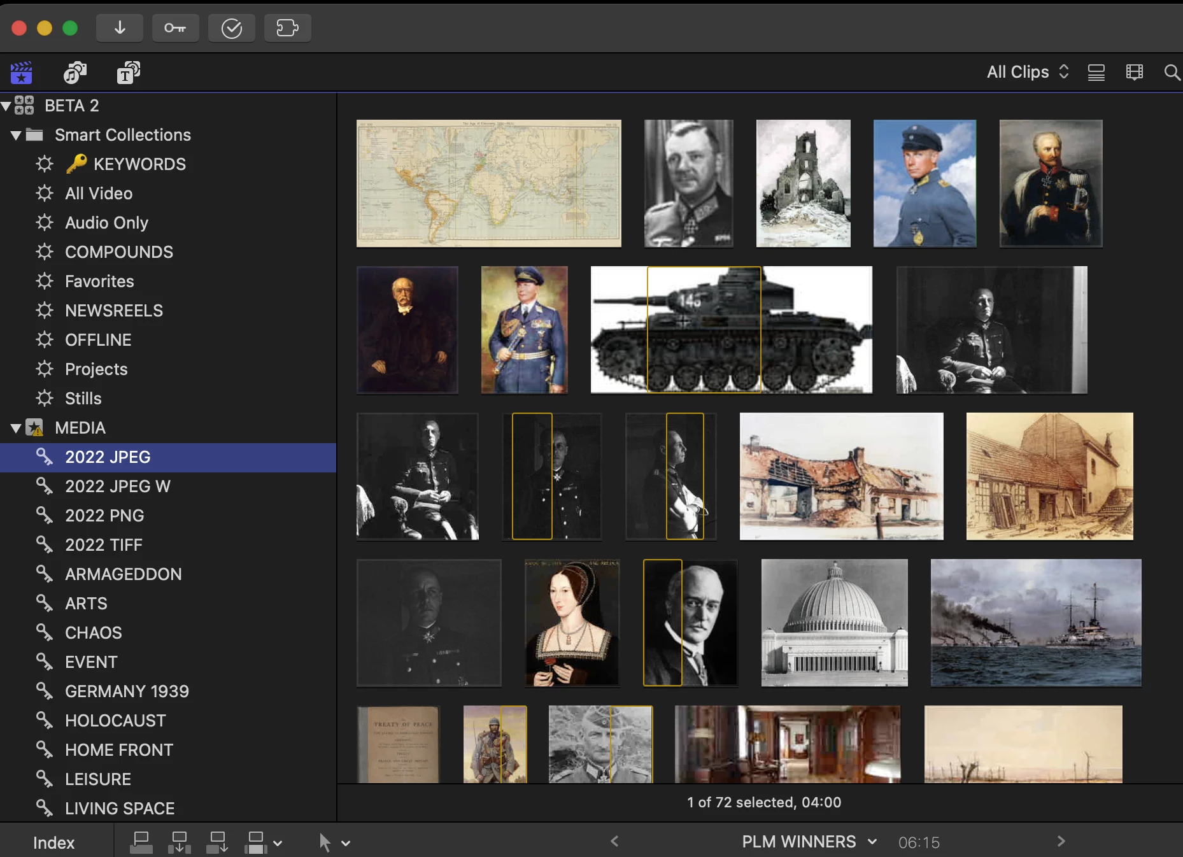The width and height of the screenshot is (1183, 857).
Task: Select the ruined church painting thumbnail
Action: click(x=804, y=183)
